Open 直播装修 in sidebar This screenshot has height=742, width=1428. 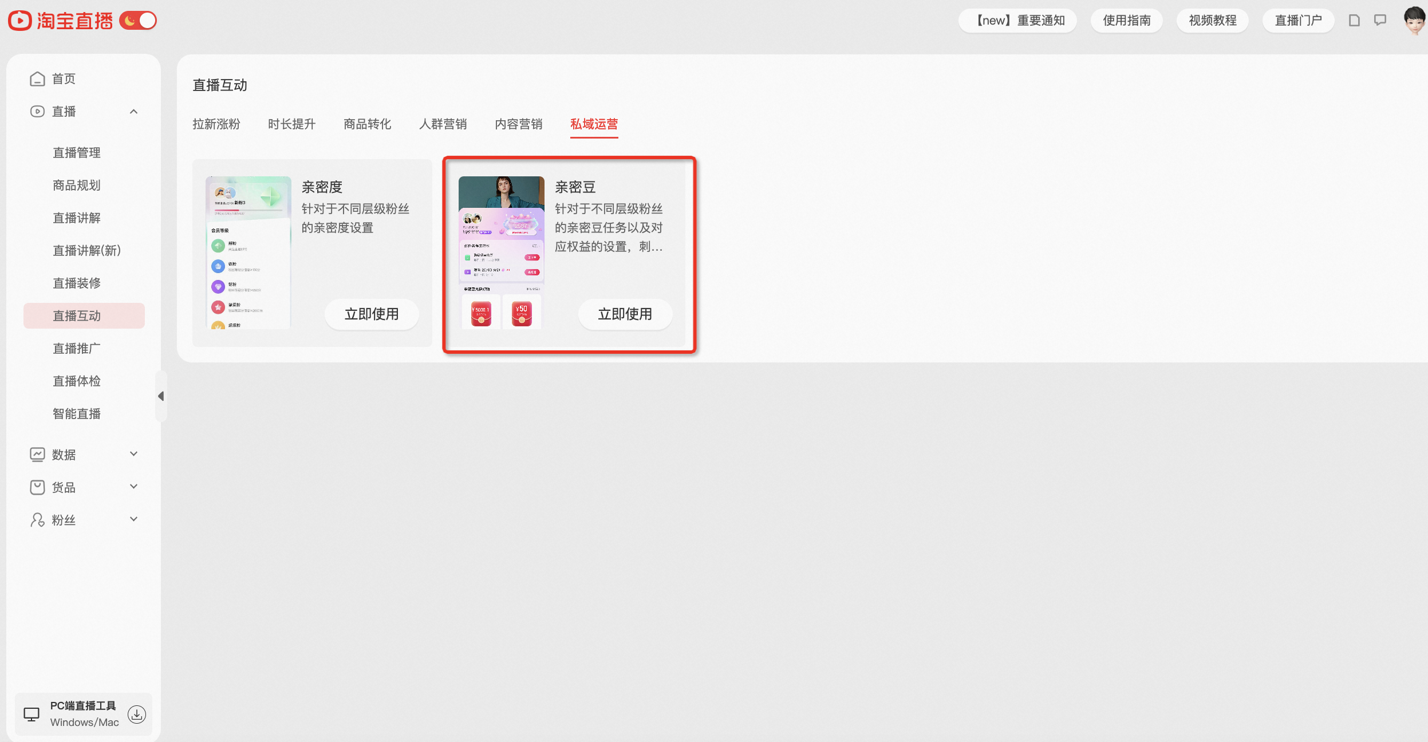click(77, 283)
